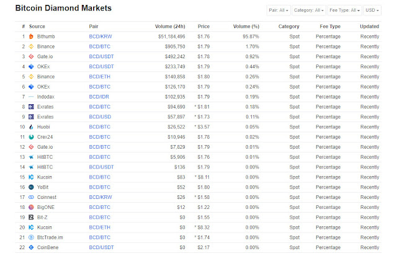397x256 pixels.
Task: Click the YoBit exchange icon
Action: point(31,187)
